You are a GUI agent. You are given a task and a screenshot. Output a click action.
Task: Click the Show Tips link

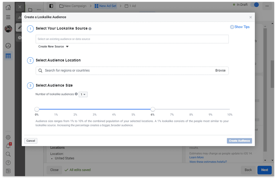pyautogui.click(x=240, y=27)
